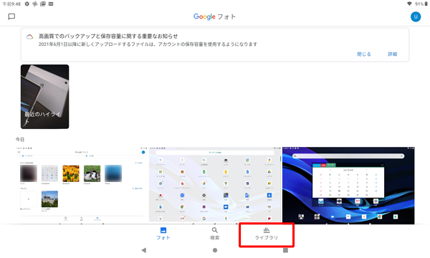Click the Google フォト title logo
The width and height of the screenshot is (430, 258).
coord(214,16)
